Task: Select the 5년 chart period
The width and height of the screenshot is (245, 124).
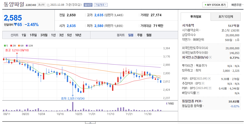Action: click(69, 35)
